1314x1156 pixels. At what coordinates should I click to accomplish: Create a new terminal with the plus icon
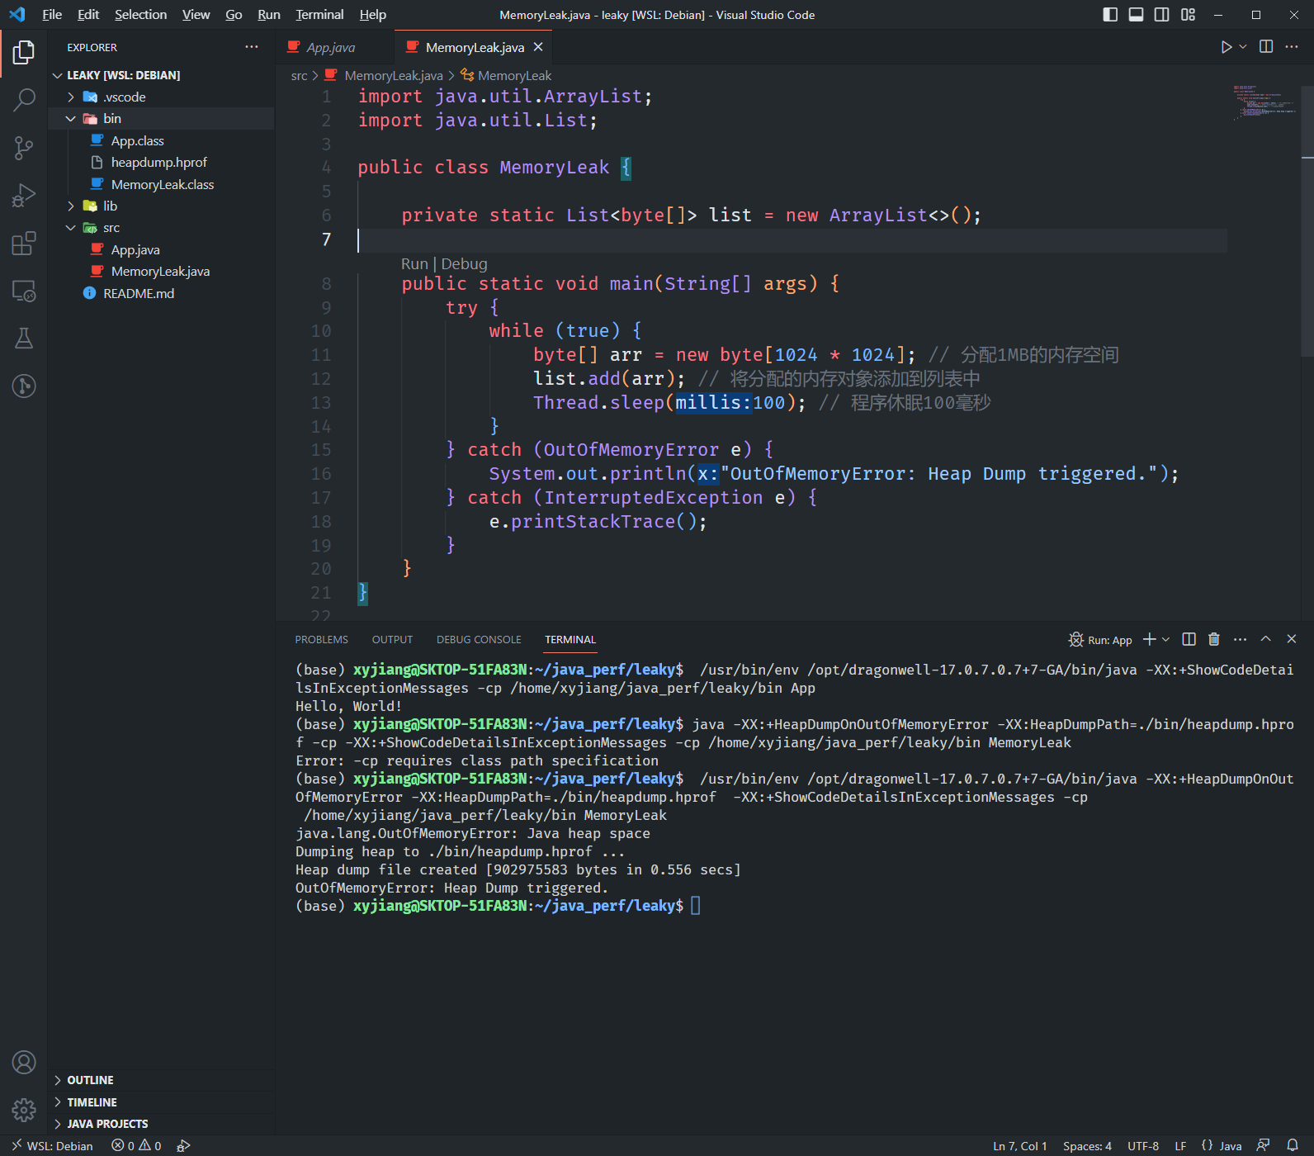tap(1149, 639)
